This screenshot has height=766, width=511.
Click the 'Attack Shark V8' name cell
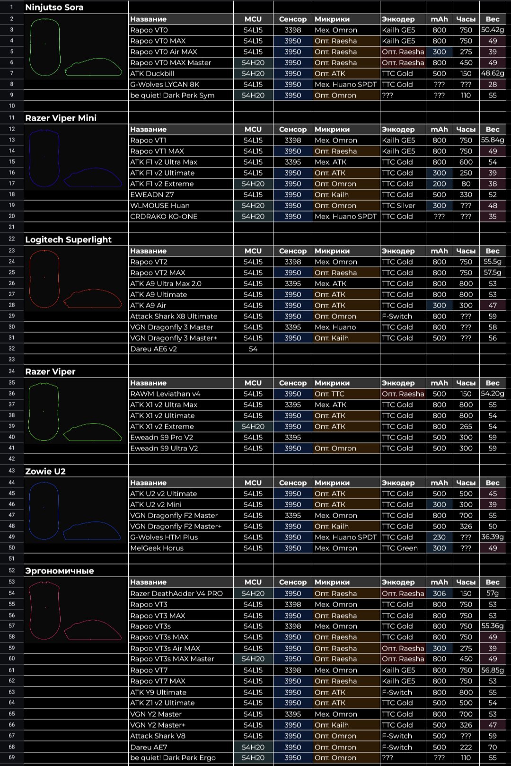(181, 736)
